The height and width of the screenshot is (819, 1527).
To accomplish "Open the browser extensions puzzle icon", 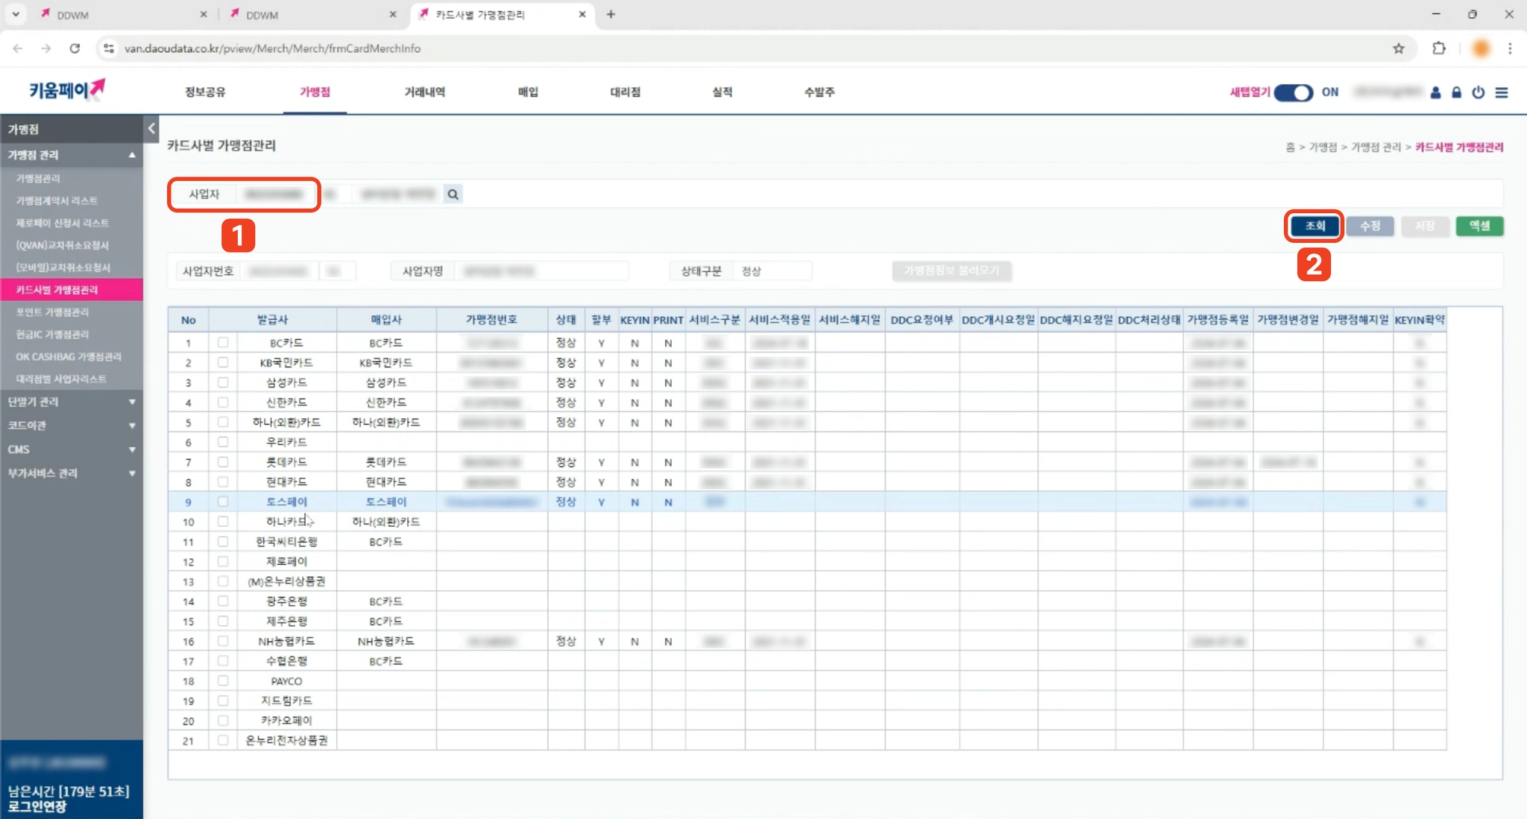I will tap(1438, 48).
